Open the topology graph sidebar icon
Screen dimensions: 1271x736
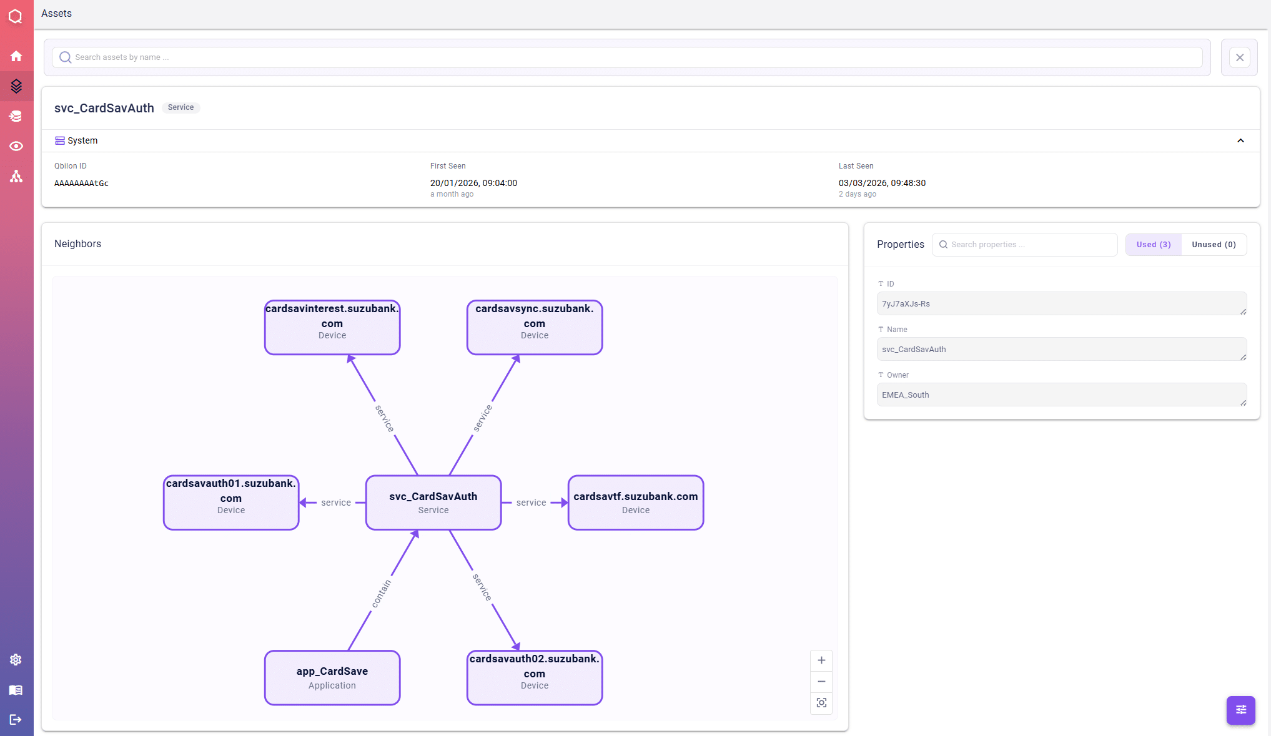pos(16,177)
